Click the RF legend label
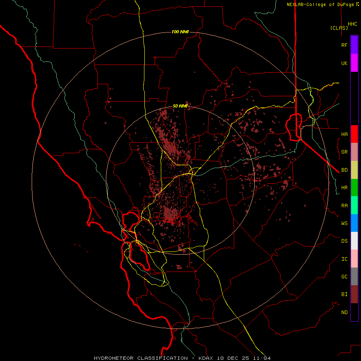The image size is (361, 361). pyautogui.click(x=344, y=45)
